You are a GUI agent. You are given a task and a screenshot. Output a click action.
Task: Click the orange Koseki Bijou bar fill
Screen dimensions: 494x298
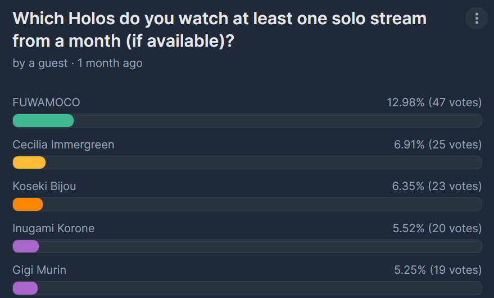[28, 205]
